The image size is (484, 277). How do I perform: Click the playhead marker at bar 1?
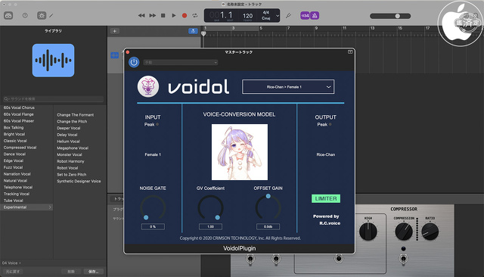pos(203,33)
